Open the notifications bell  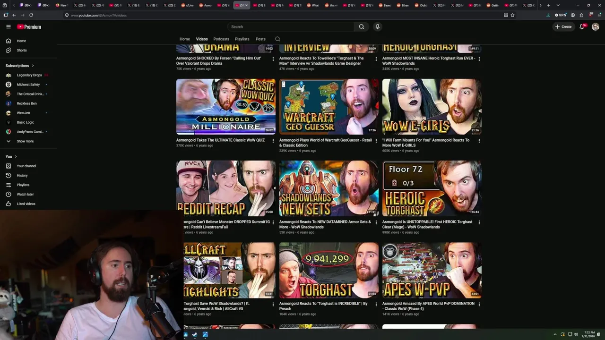582,27
